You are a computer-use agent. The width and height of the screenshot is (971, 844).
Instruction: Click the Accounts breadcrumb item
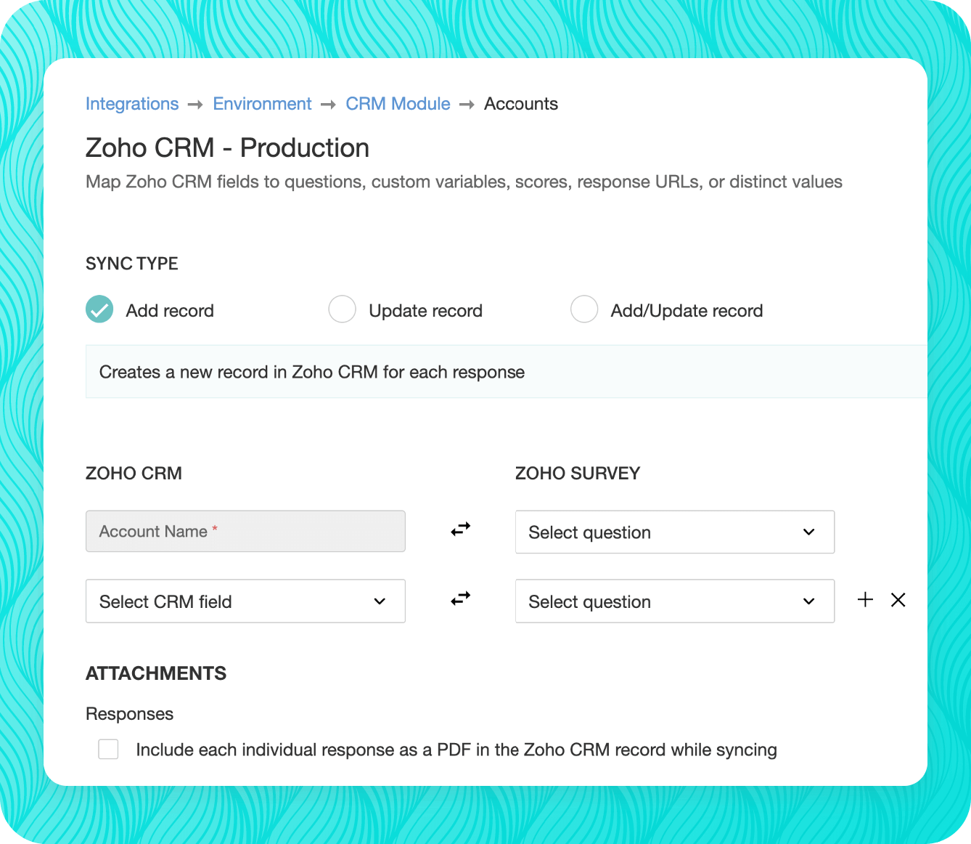(x=520, y=104)
